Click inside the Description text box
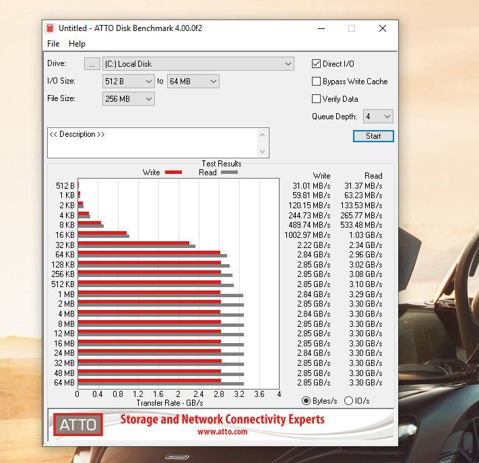Screen dimensions: 479x463 coord(153,143)
